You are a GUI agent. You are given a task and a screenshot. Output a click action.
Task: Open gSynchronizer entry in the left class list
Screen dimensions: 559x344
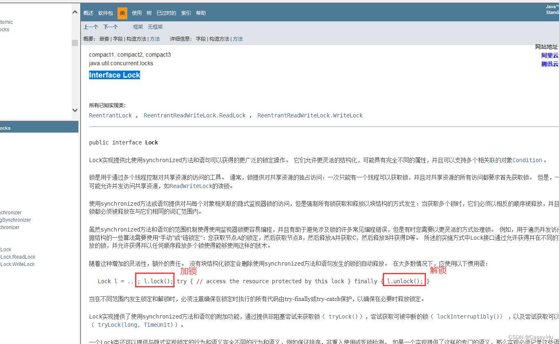click(x=16, y=220)
